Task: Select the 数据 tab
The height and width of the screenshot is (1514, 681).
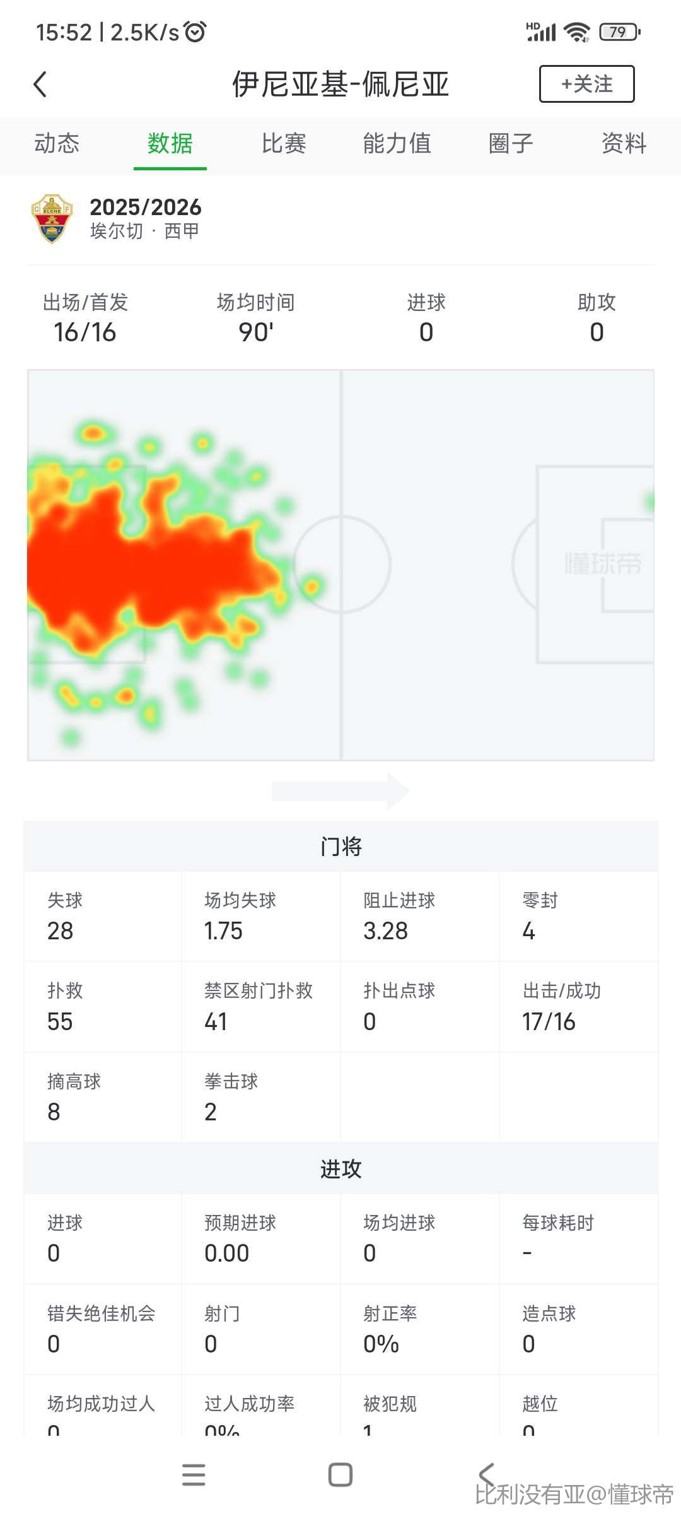Action: click(x=170, y=144)
